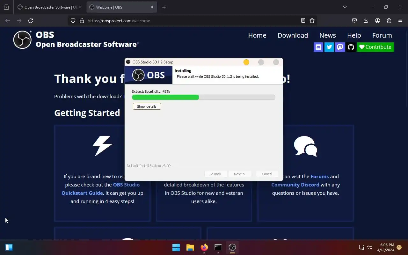Screen dimensions: 408x255
Task: Click the OBS Setup title bar icon
Action: point(128,62)
